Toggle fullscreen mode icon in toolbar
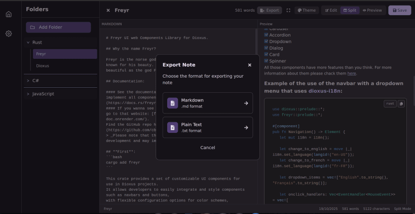This screenshot has width=415, height=214. (x=288, y=10)
